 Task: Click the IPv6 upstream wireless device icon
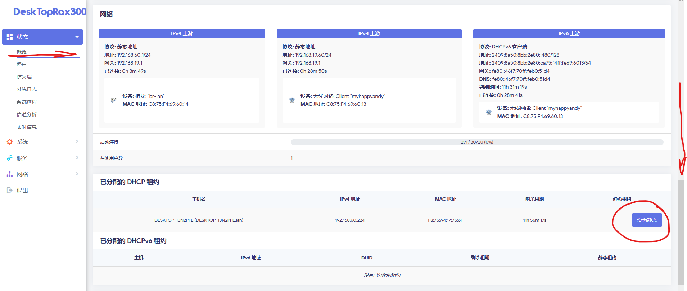(488, 112)
